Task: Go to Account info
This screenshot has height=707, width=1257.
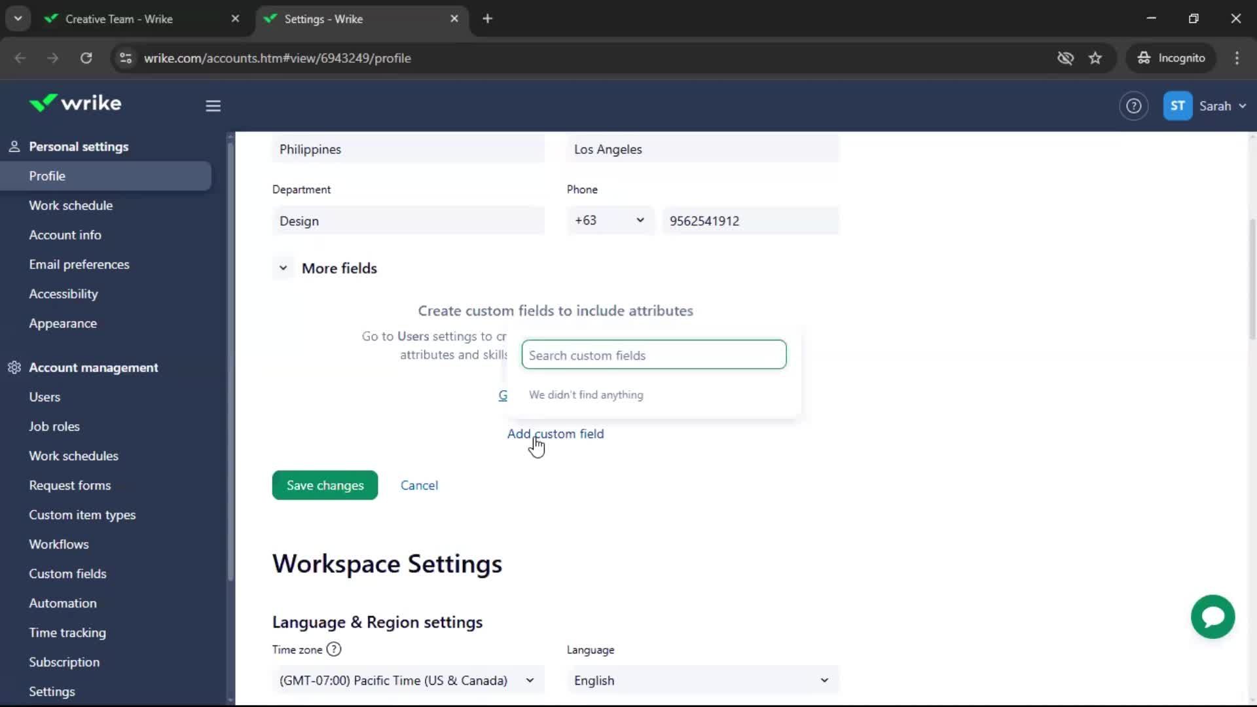Action: [x=65, y=235]
